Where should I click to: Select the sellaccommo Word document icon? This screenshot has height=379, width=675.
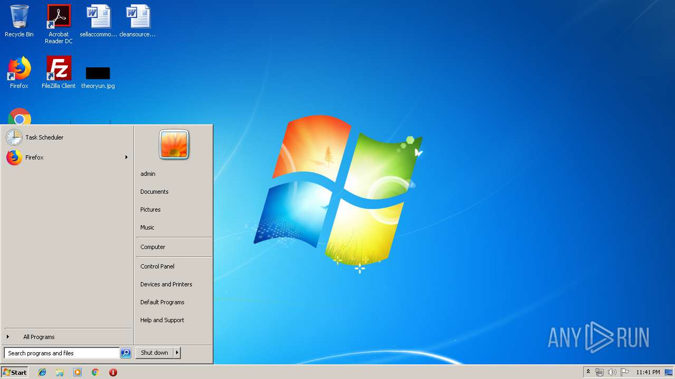tap(99, 21)
